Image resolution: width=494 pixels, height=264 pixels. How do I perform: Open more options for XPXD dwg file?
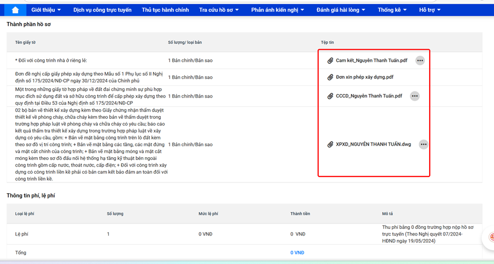pos(423,144)
